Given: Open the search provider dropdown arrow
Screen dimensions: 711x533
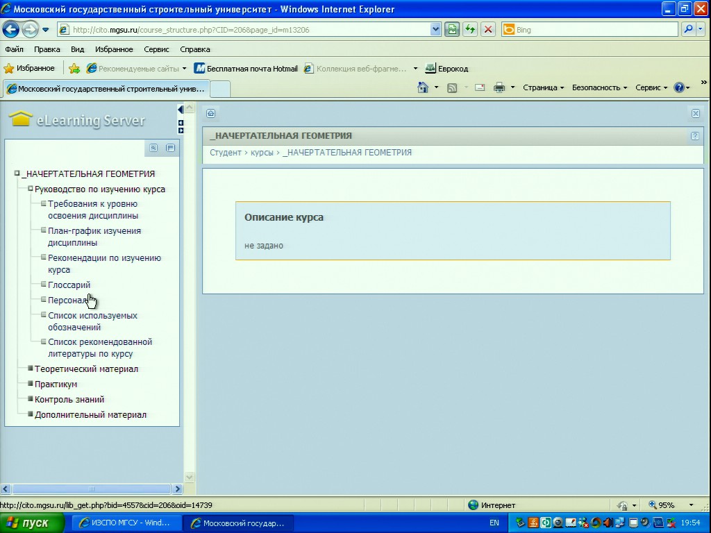Looking at the screenshot, I should coord(701,30).
